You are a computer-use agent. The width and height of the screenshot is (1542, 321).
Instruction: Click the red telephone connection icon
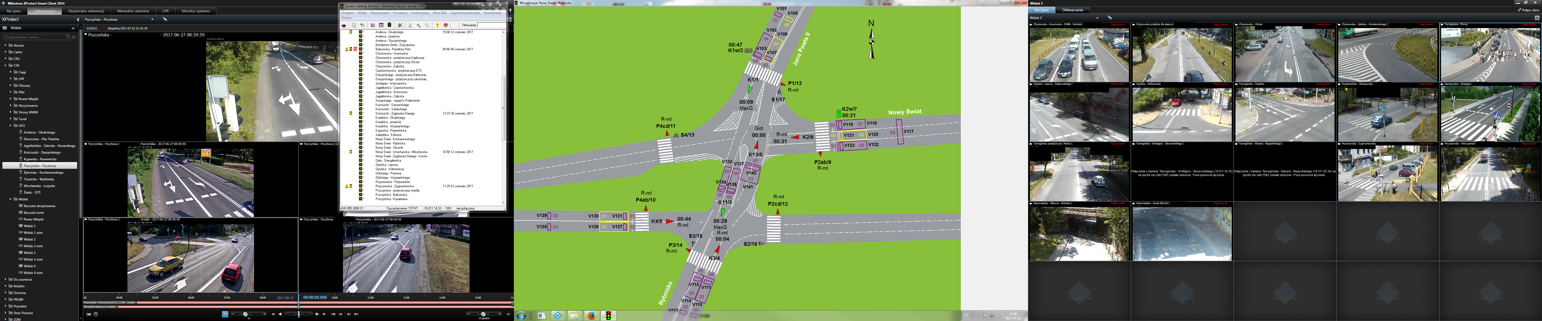(x=343, y=26)
